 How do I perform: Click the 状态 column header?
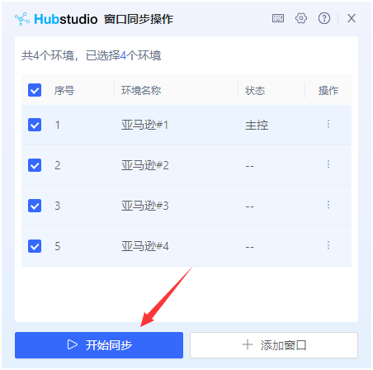[x=255, y=90]
